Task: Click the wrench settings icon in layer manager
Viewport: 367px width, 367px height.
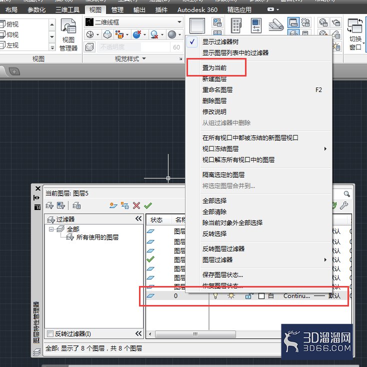Action: pos(344,205)
